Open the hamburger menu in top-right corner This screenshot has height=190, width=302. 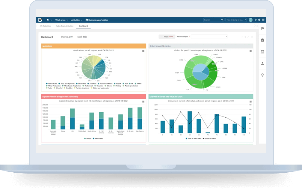tap(263, 20)
